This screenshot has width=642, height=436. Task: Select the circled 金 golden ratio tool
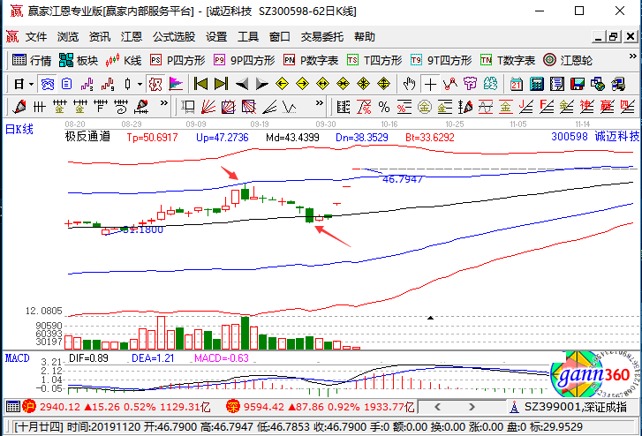coord(425,108)
